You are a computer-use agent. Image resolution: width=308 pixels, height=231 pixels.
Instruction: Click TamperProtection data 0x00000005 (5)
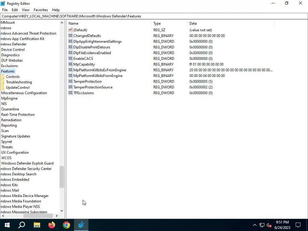point(201,81)
